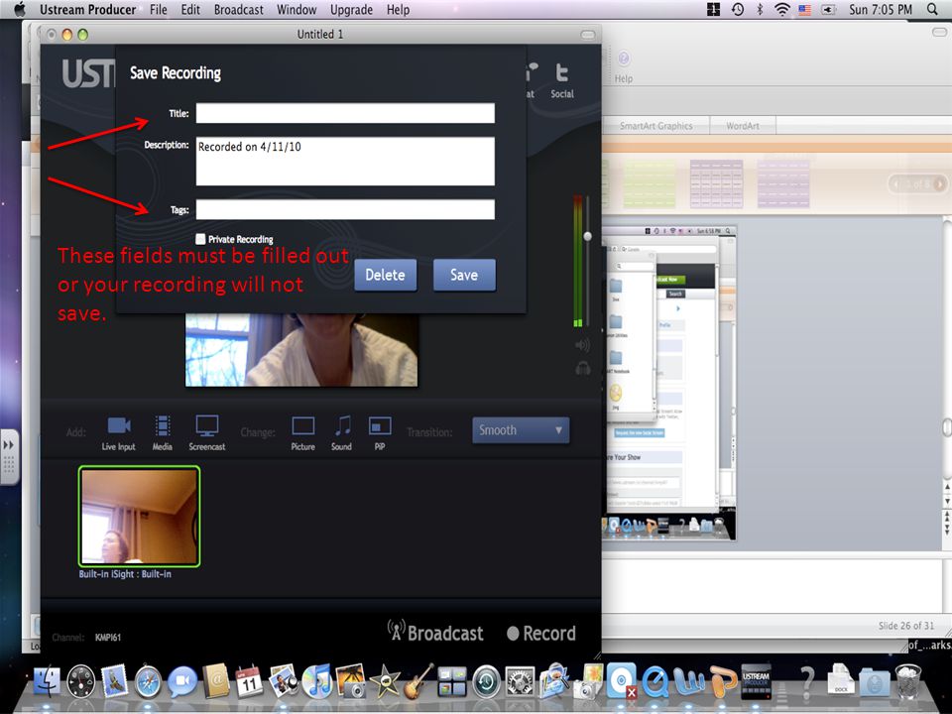
Task: Expand the collapsed panel handle at left edge
Action: click(x=9, y=456)
